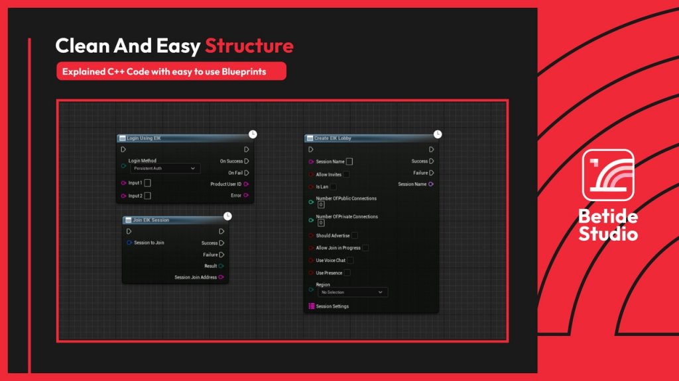Click the Login Using EIK output execution pin

247,149
